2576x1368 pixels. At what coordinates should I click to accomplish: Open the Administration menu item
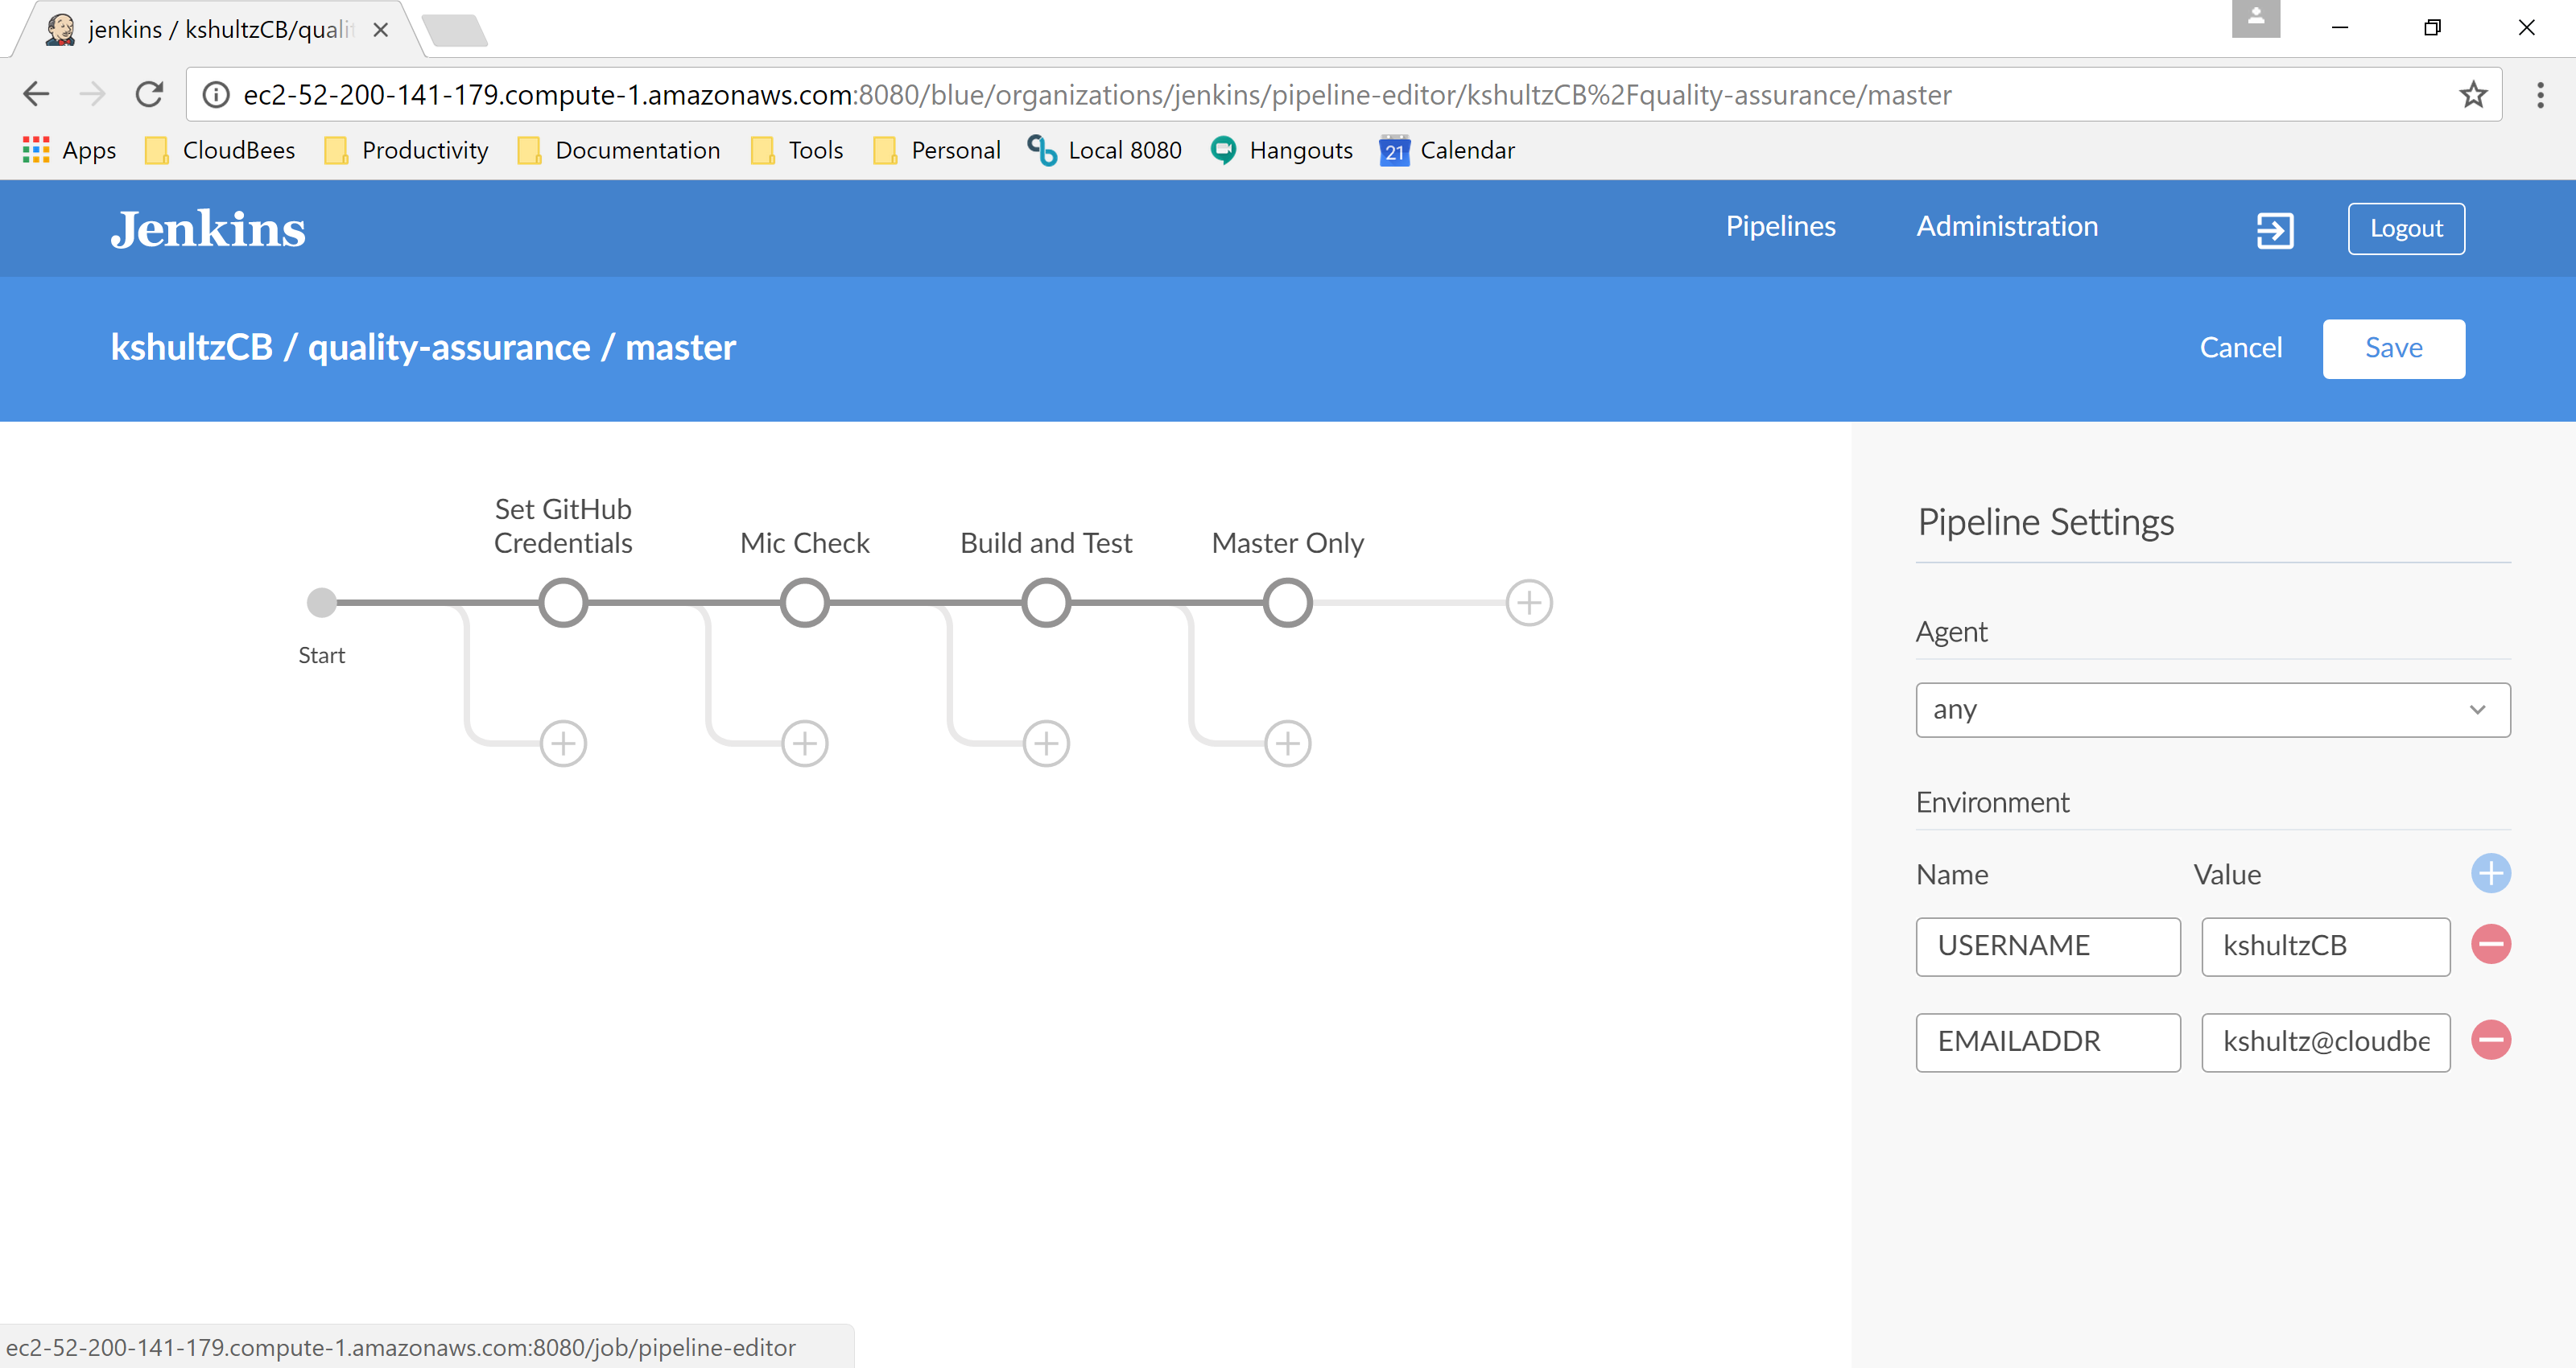point(2006,227)
